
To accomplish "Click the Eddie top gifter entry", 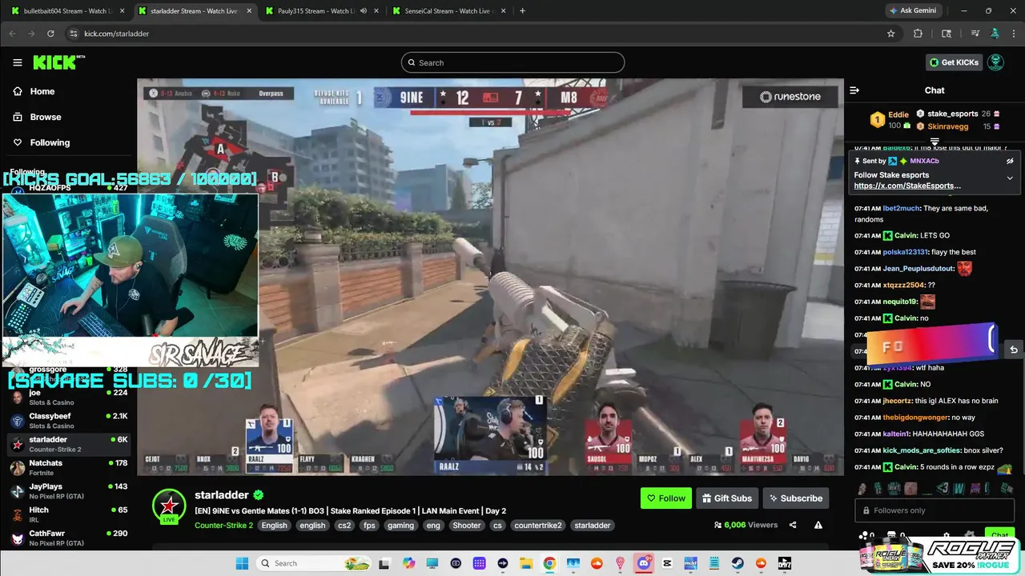I will click(890, 120).
